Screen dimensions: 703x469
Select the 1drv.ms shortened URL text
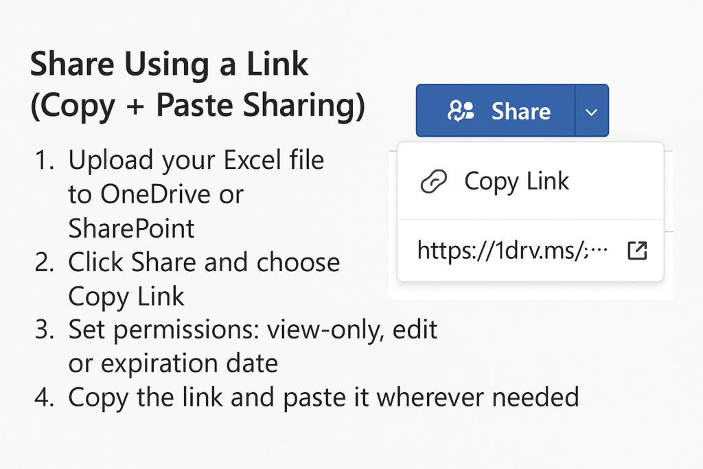(x=513, y=251)
